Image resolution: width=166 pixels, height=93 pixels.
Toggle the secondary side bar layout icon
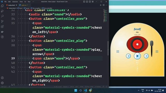(90, 2)
